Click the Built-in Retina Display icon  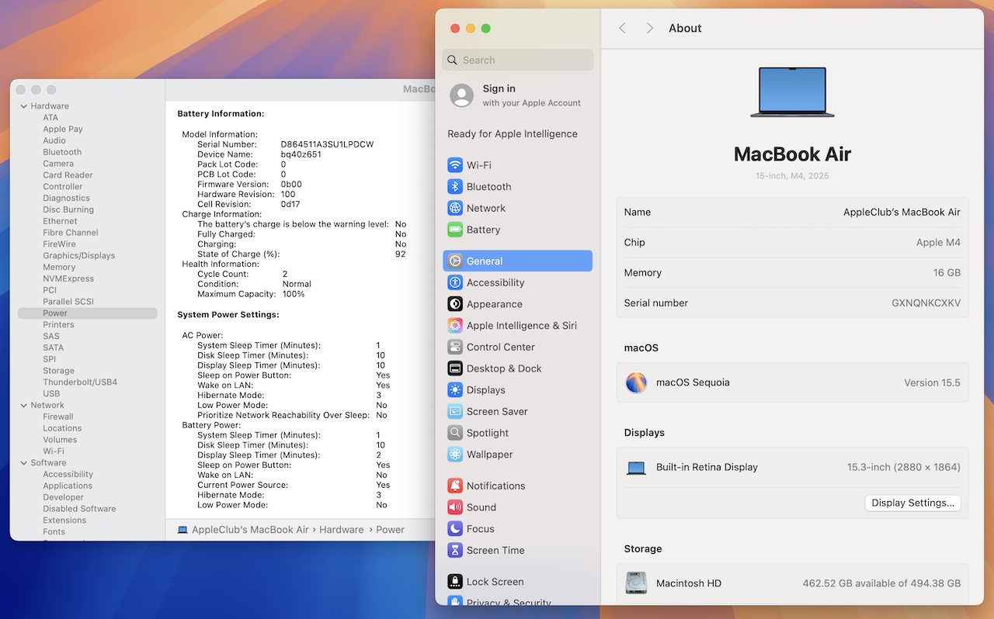pos(636,468)
